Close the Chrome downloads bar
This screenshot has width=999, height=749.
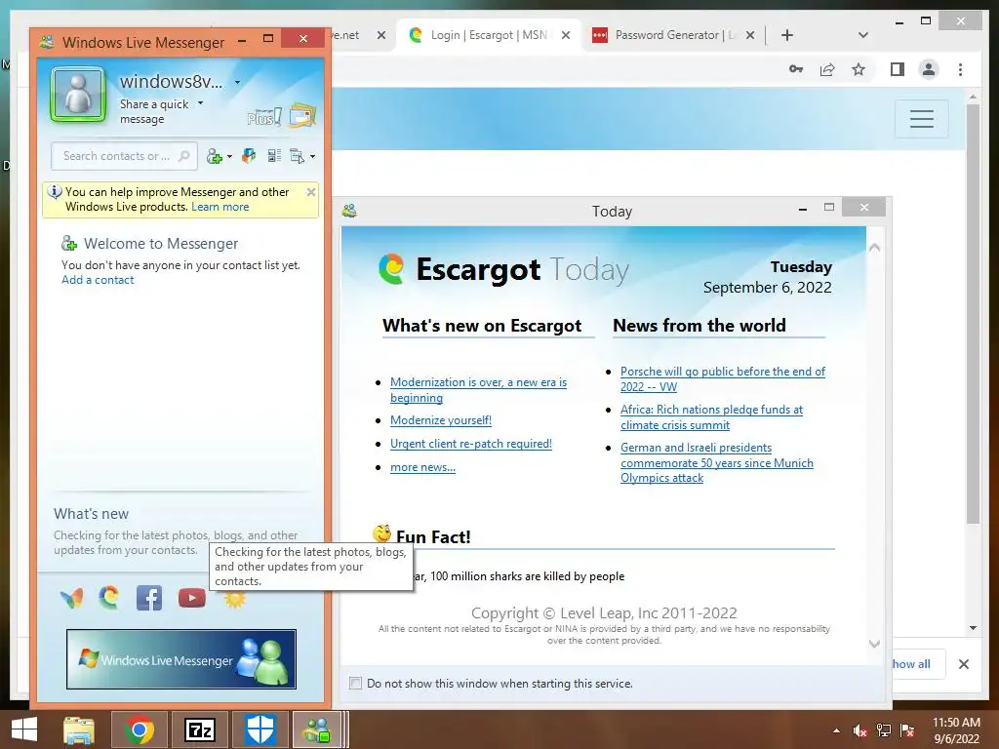(x=964, y=664)
